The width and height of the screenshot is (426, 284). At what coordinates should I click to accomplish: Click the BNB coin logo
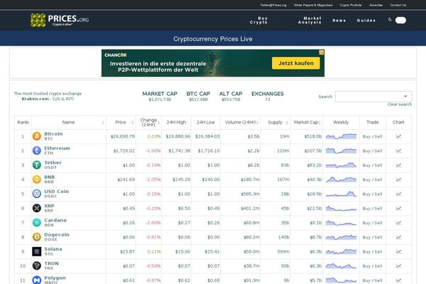point(37,180)
